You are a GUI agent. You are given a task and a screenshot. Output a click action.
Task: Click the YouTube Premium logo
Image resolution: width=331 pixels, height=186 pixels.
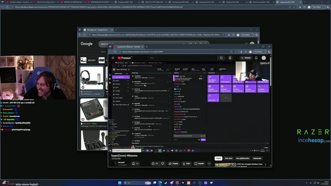pyautogui.click(x=124, y=58)
